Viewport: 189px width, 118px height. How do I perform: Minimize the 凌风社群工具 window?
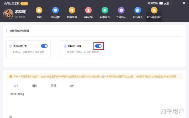[177, 4]
